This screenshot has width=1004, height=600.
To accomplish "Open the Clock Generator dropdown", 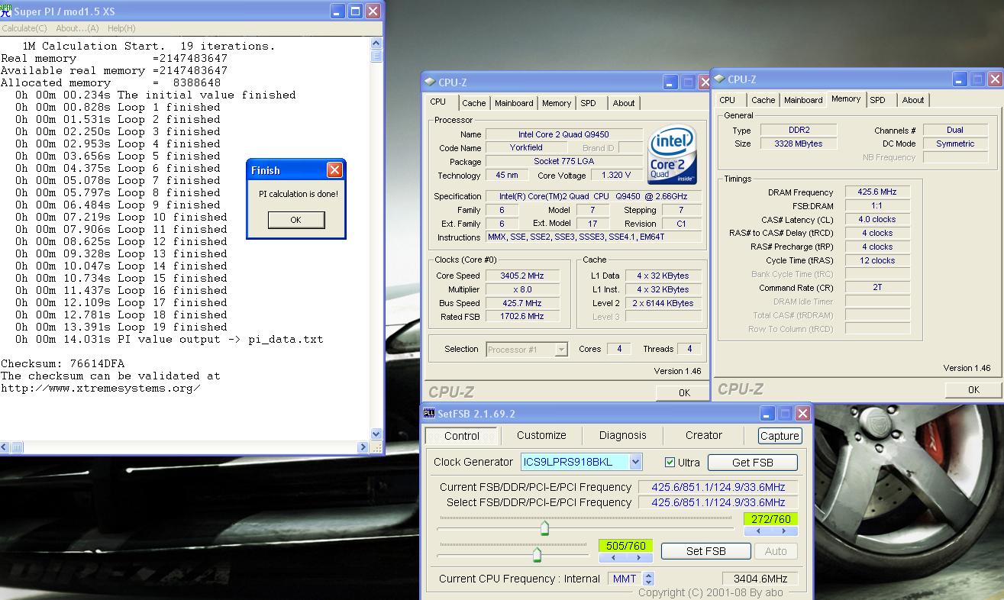I will pyautogui.click(x=635, y=462).
